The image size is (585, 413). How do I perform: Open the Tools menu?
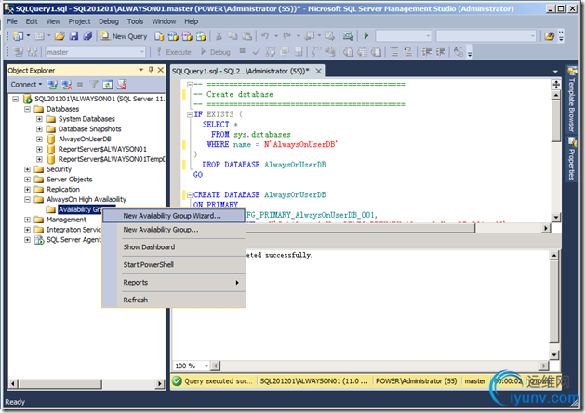tap(135, 21)
